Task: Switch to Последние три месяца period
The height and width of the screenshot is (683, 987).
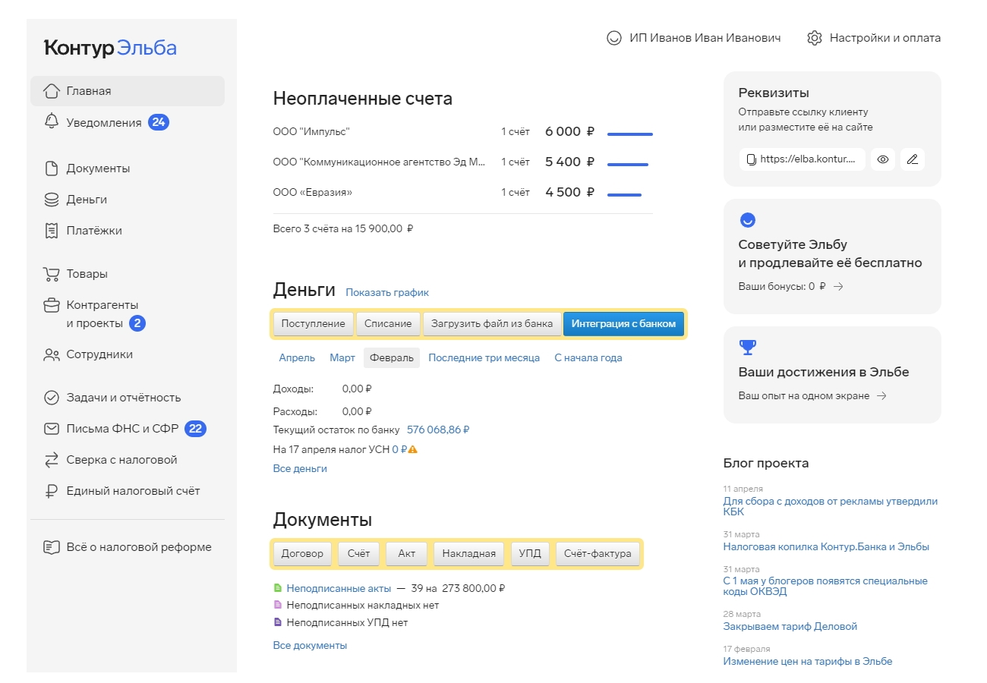Action: click(484, 358)
